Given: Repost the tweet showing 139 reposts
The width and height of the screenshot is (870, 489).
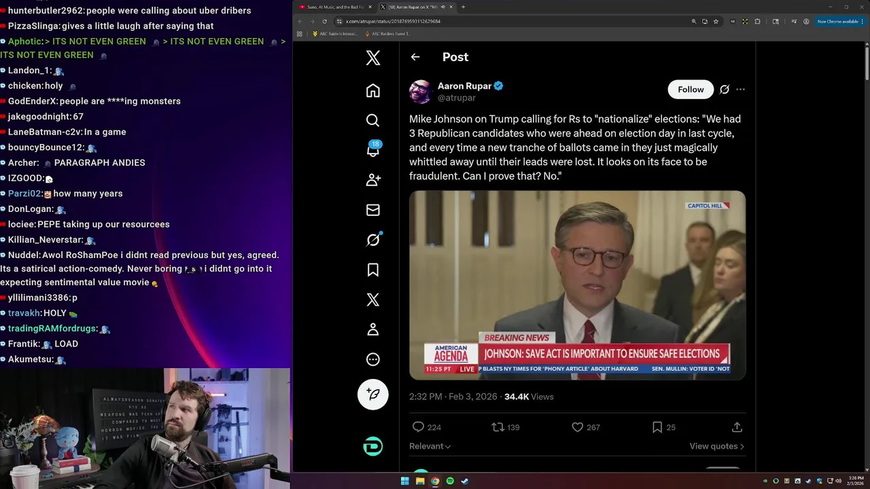Looking at the screenshot, I should coord(506,427).
